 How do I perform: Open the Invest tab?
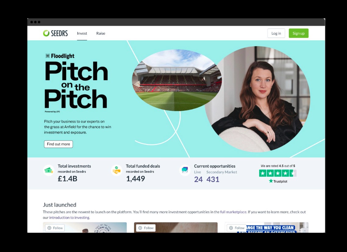(x=82, y=33)
